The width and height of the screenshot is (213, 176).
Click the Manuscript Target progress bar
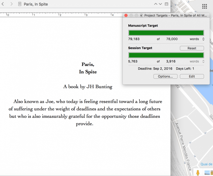[166, 33]
